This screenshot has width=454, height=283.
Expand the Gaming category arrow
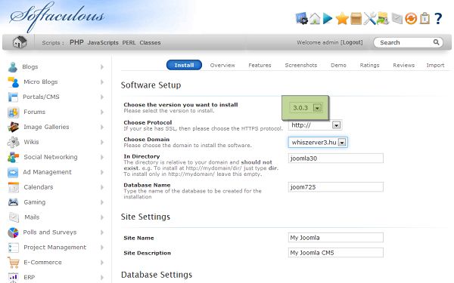point(102,202)
